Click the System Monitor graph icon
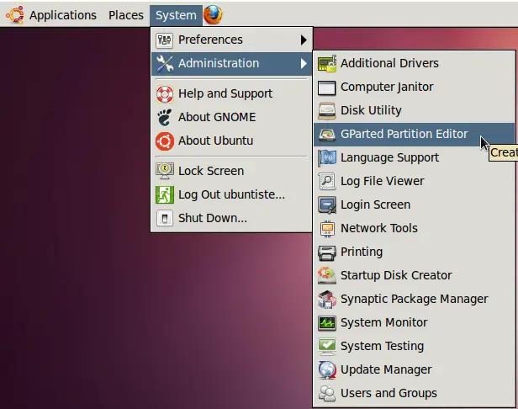The height and width of the screenshot is (409, 518). (327, 323)
